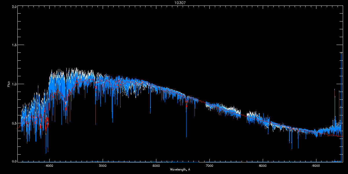Click the 4000 x-axis tick label

[49, 166]
